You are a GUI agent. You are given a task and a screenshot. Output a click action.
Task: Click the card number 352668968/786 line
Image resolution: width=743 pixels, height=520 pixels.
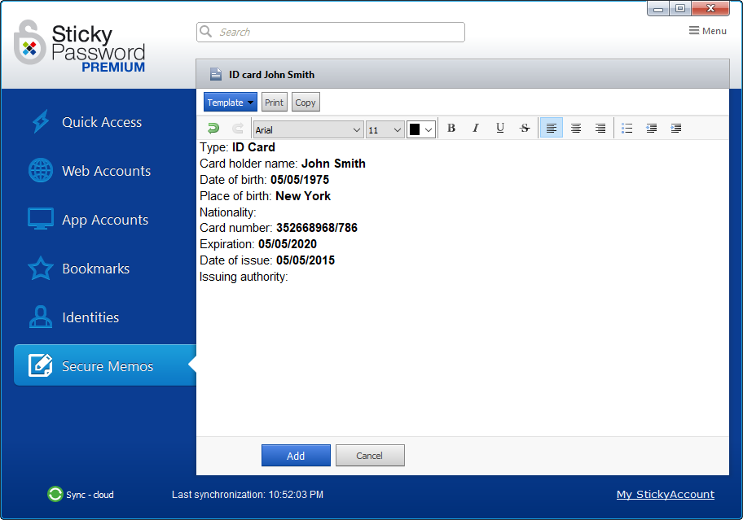(279, 228)
